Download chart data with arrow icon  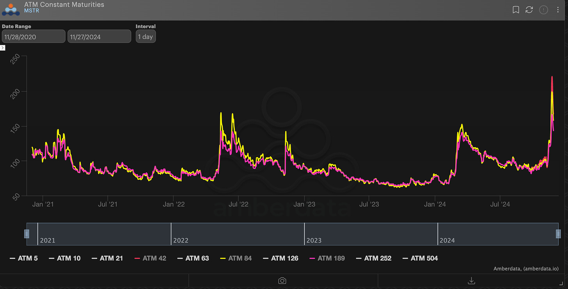click(x=471, y=281)
